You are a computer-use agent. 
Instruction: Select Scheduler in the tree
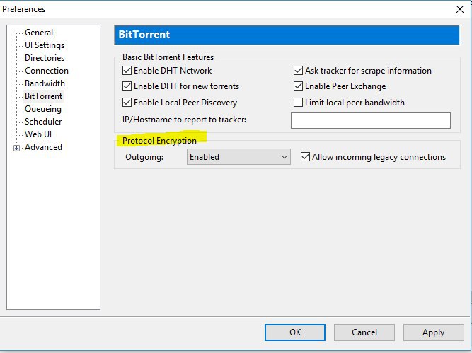pyautogui.click(x=43, y=122)
